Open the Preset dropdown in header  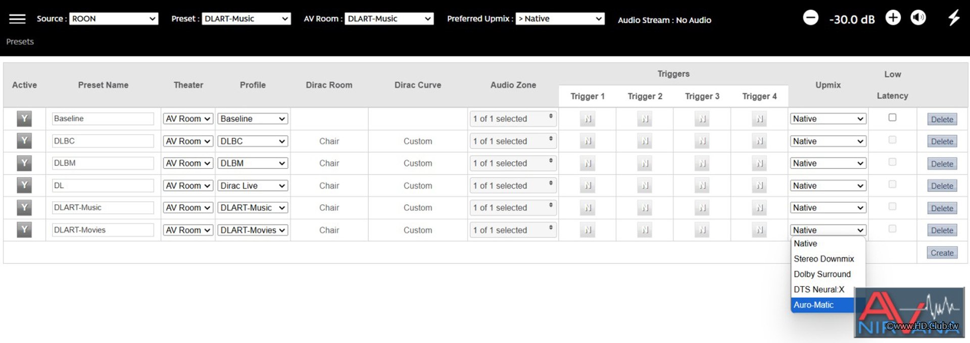(246, 19)
